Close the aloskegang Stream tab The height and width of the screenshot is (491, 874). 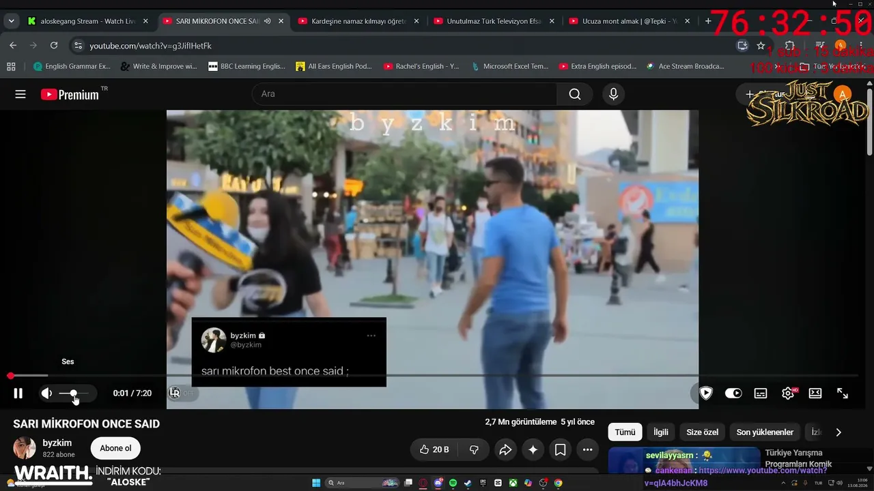click(145, 21)
